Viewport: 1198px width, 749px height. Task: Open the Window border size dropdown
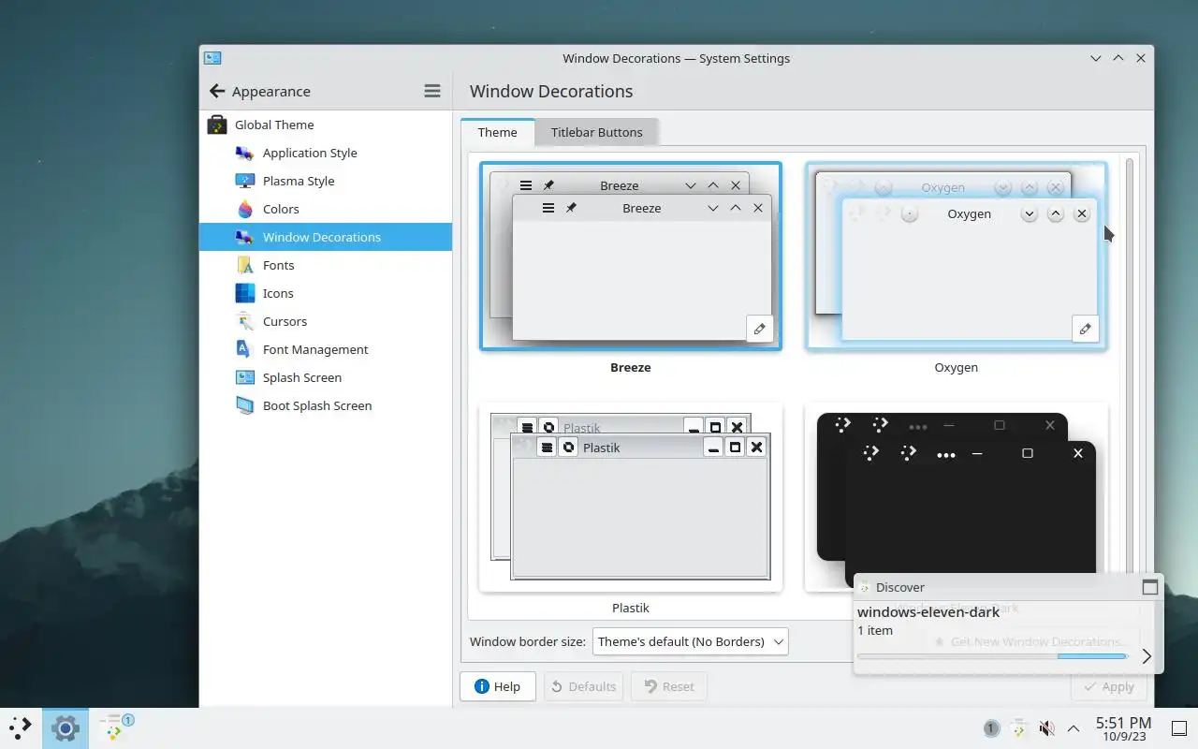pyautogui.click(x=690, y=641)
